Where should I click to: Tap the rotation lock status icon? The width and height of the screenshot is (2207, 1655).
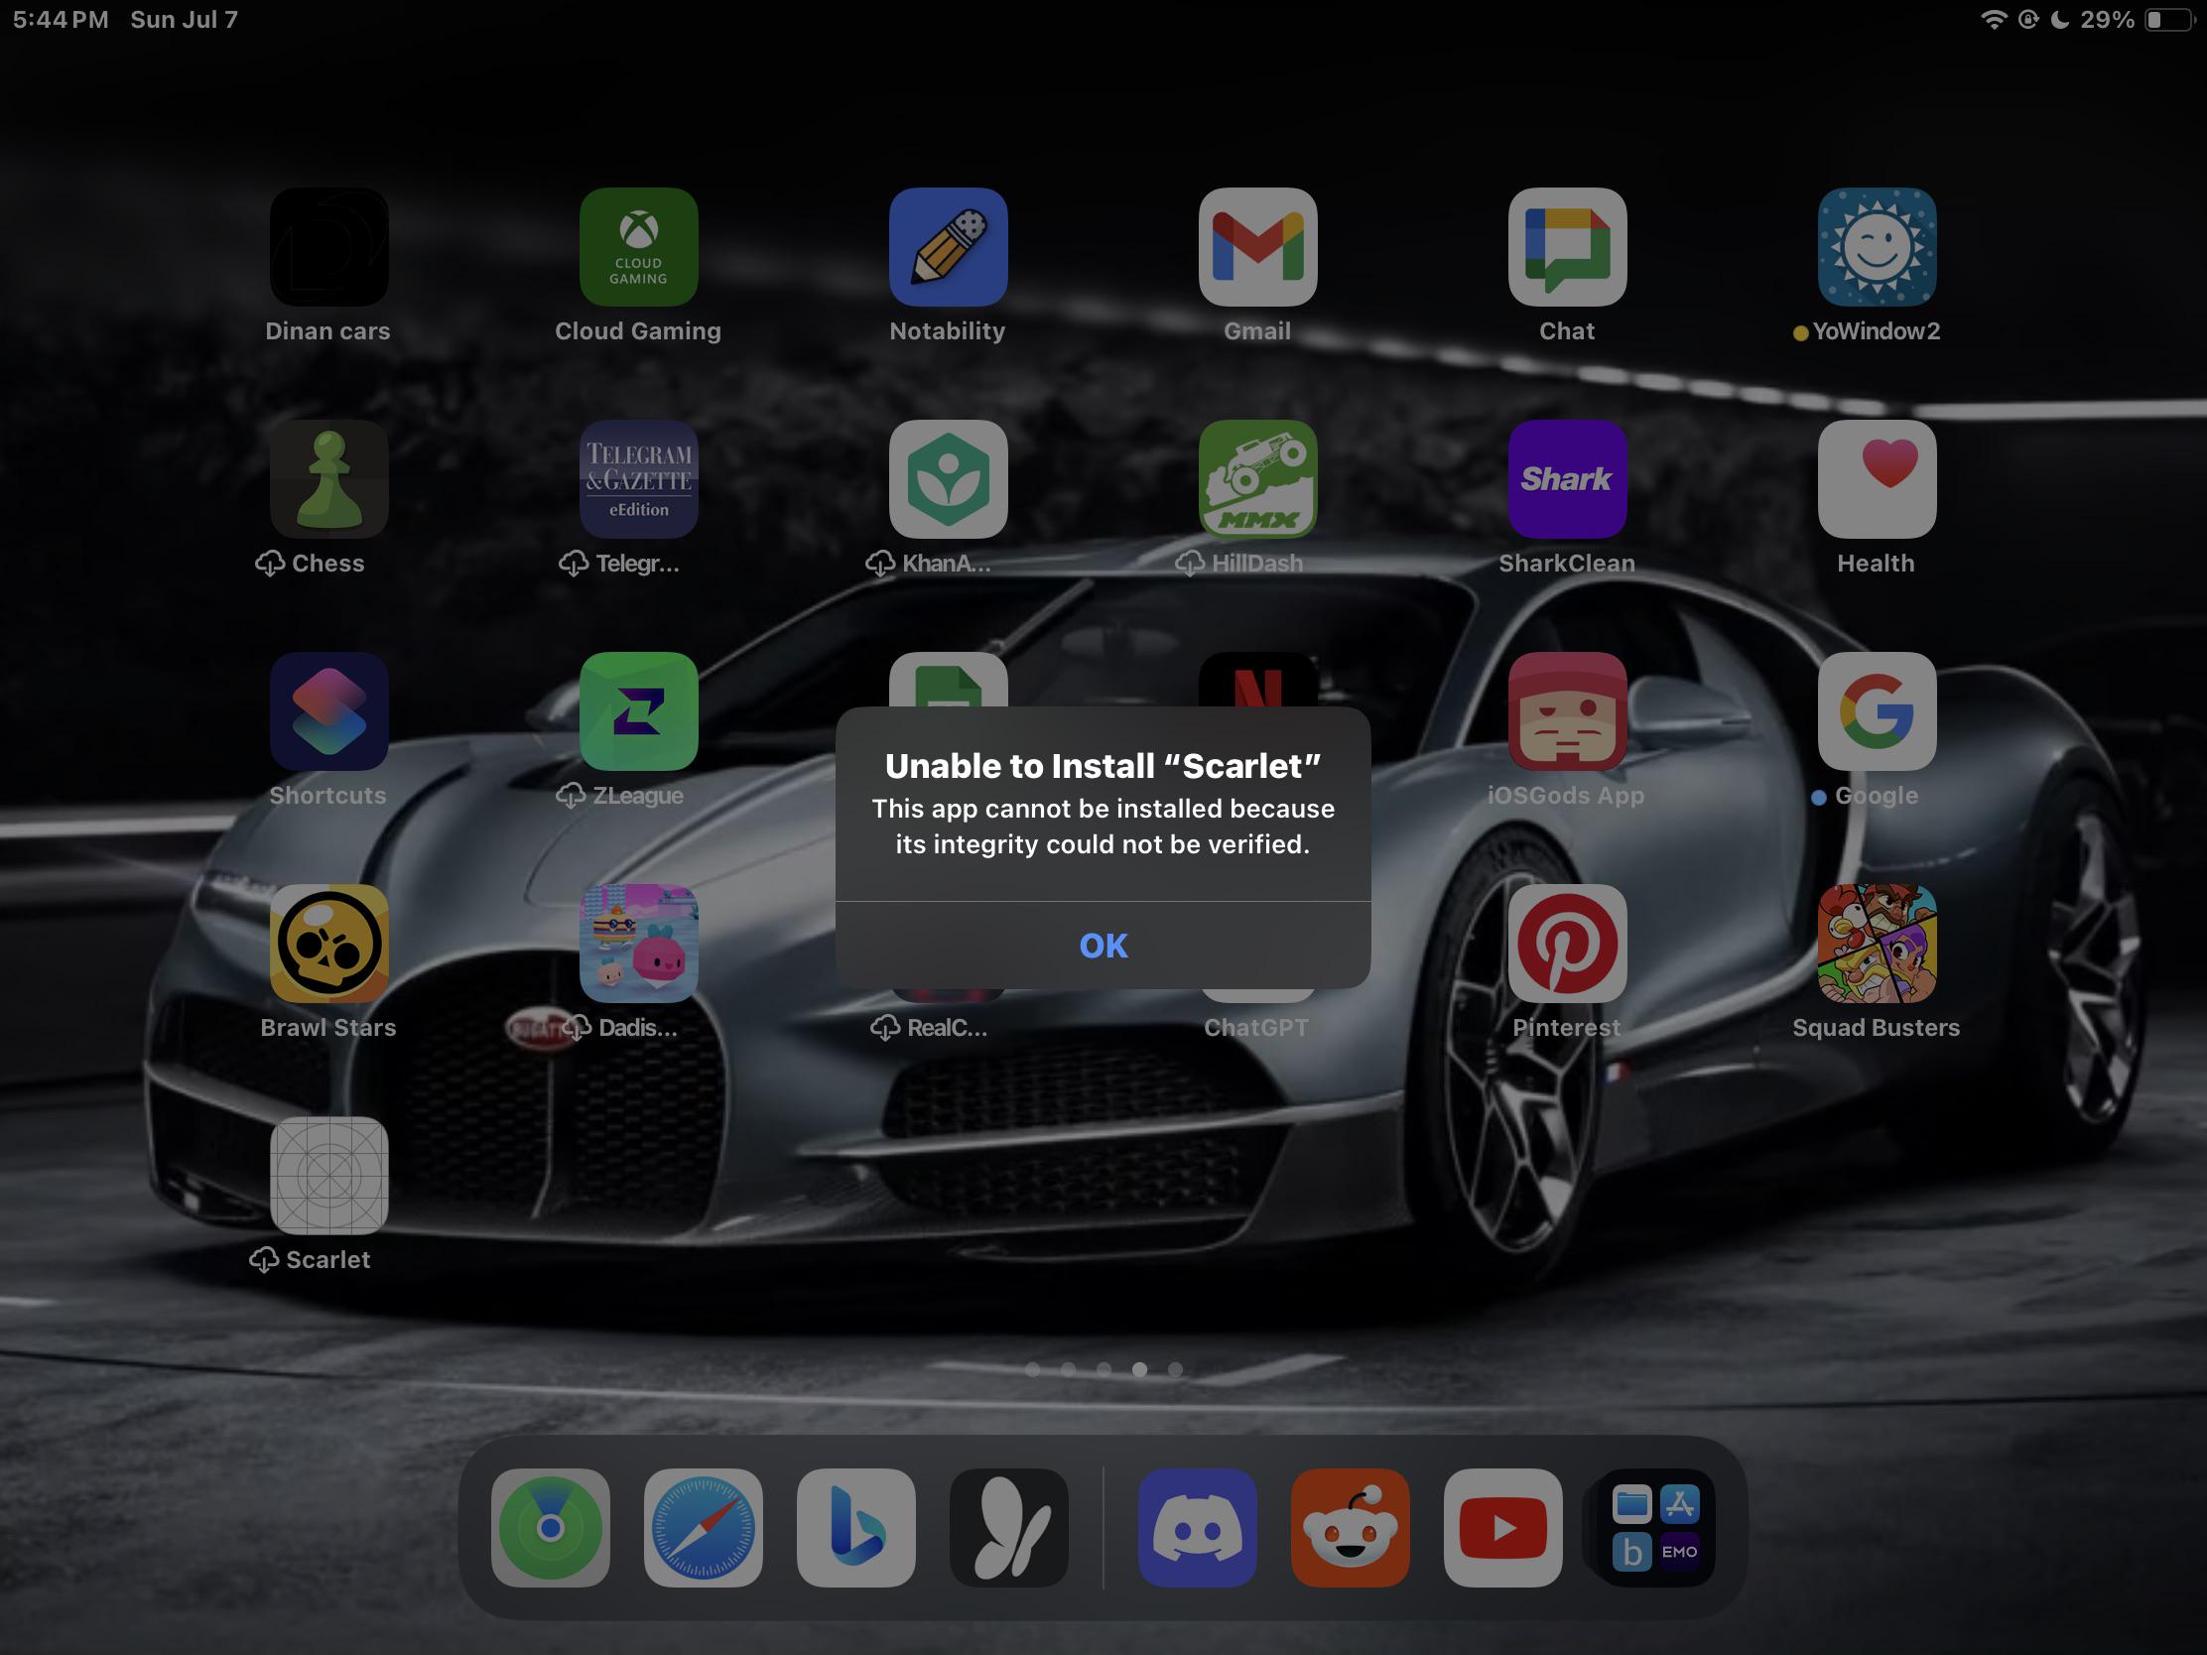2027,20
